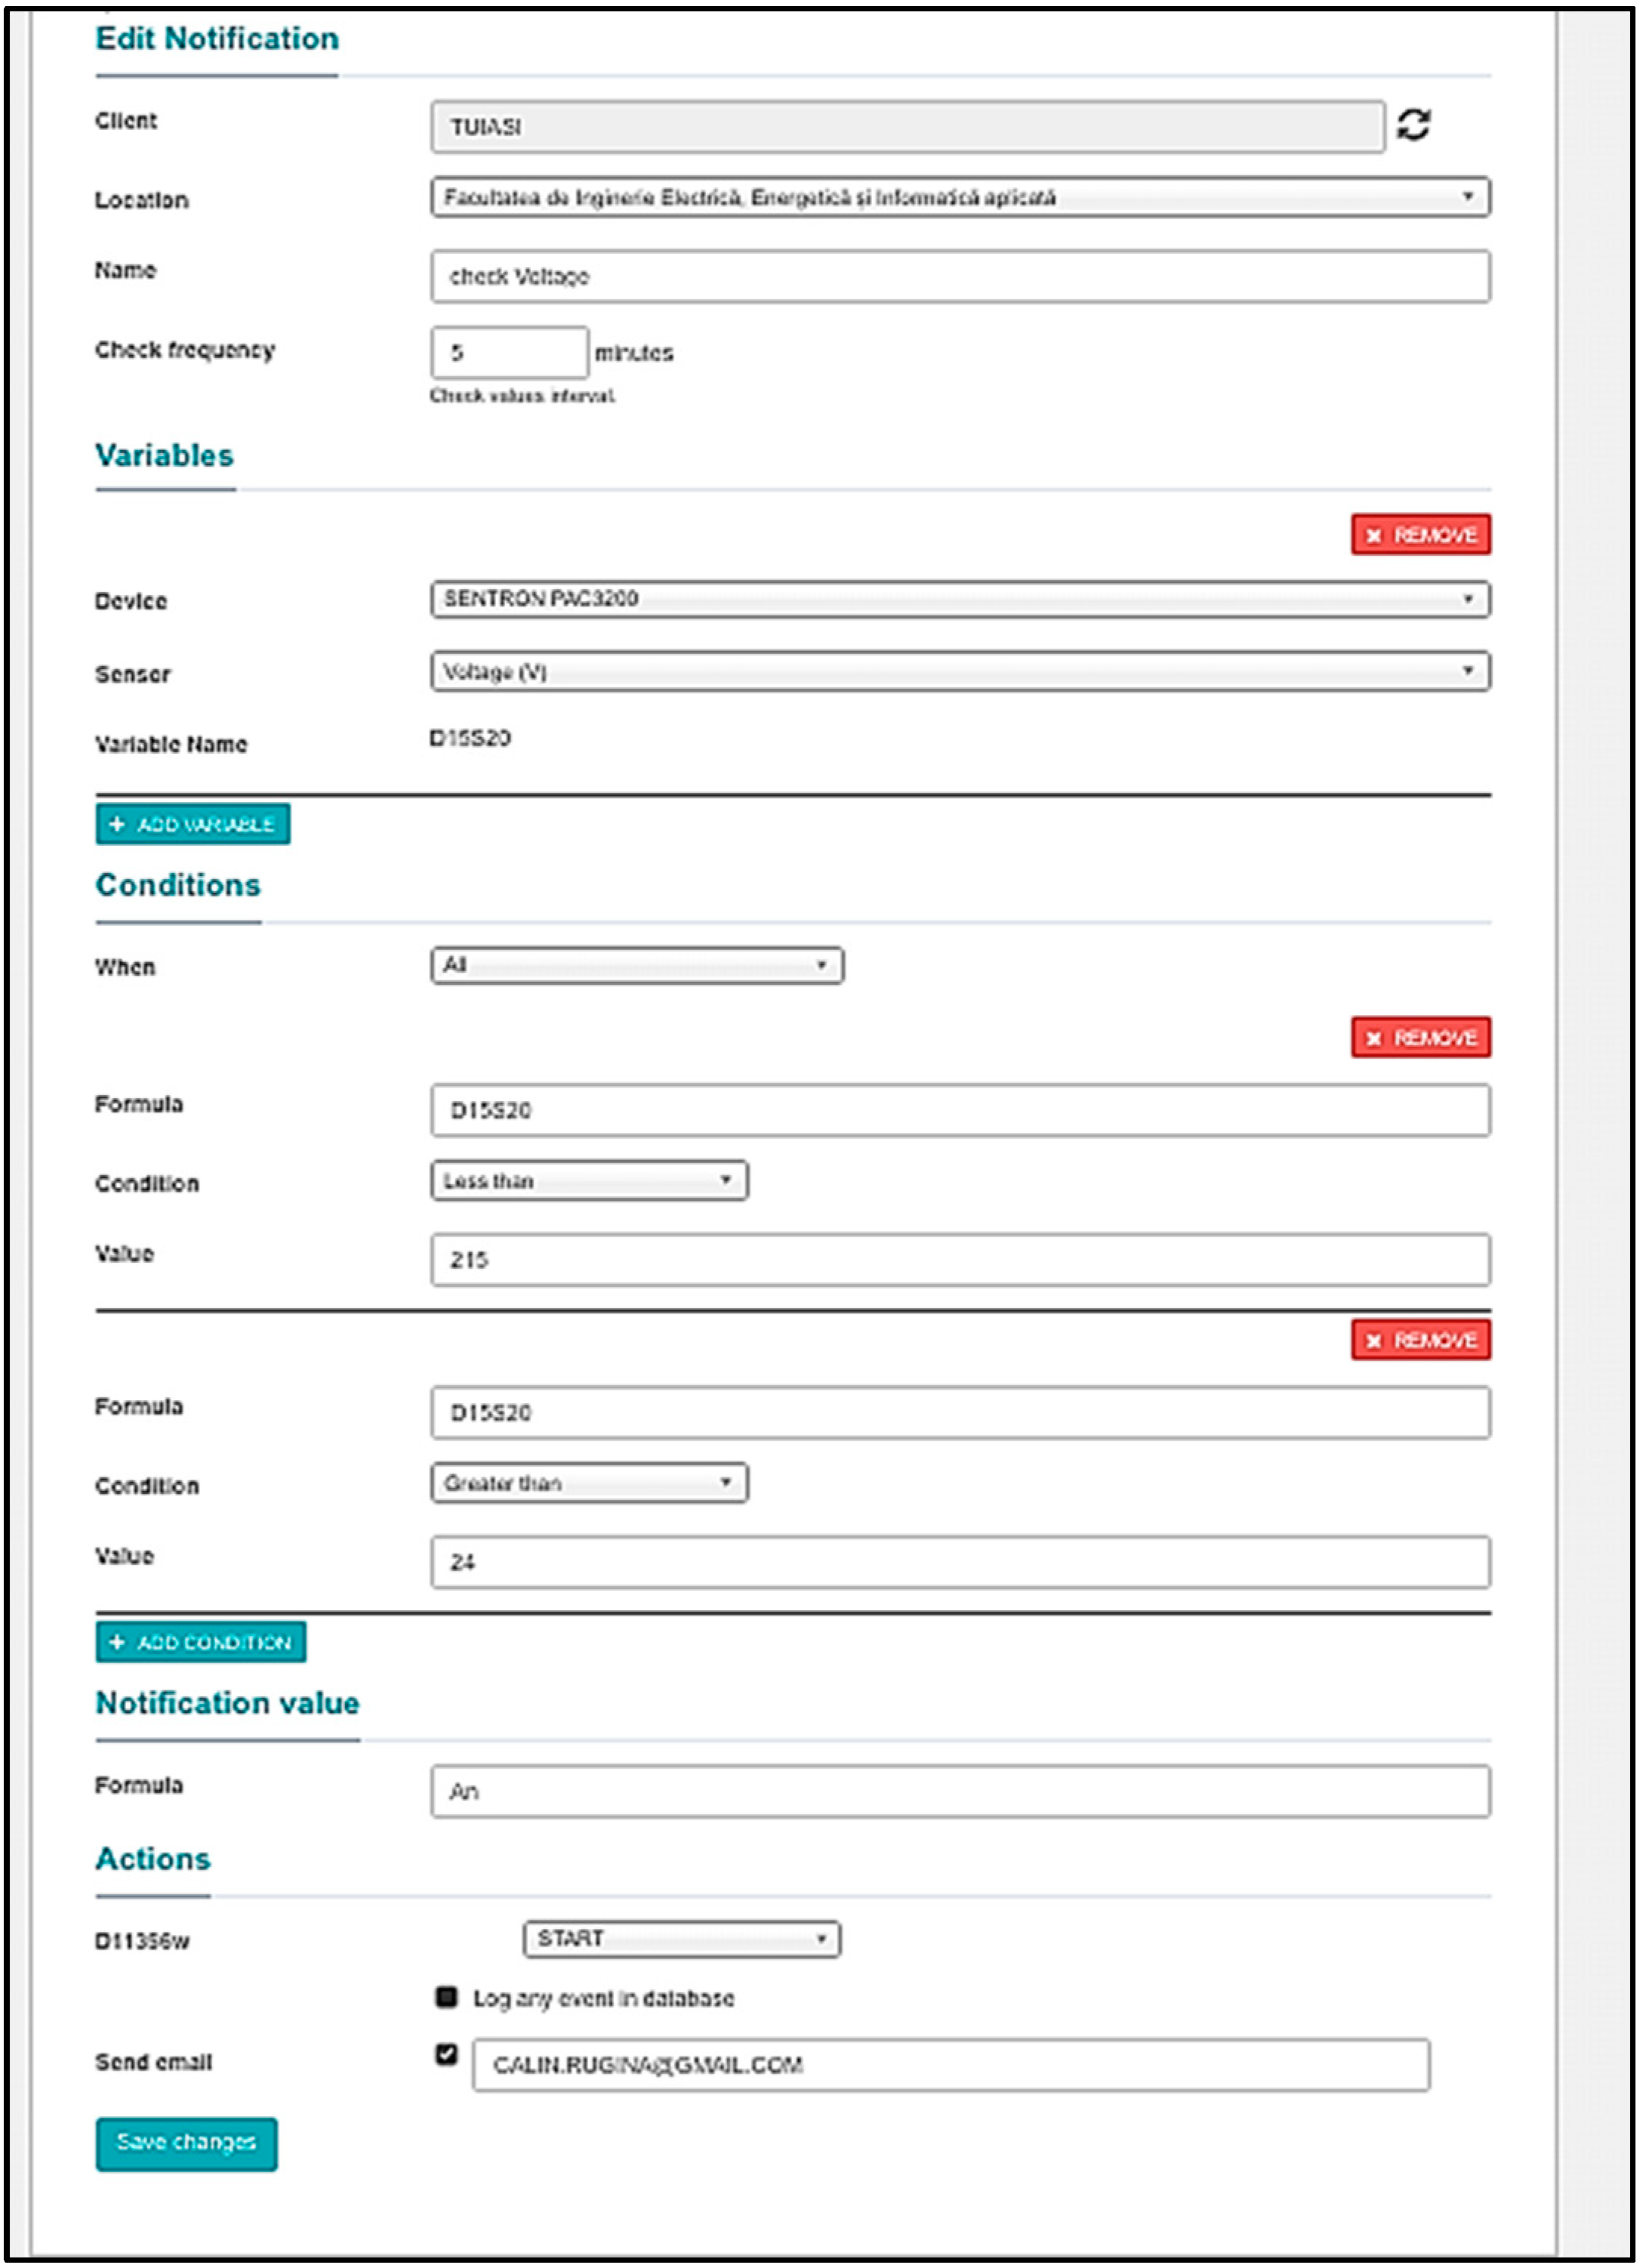Click Save changes button
1643x2268 pixels.
point(186,2142)
